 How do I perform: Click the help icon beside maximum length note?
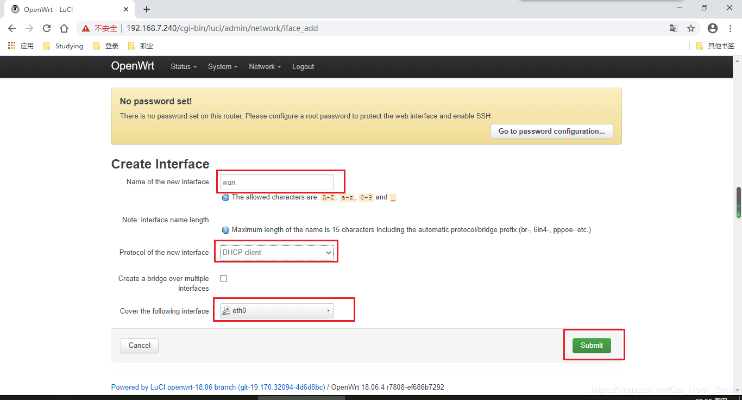pyautogui.click(x=225, y=230)
